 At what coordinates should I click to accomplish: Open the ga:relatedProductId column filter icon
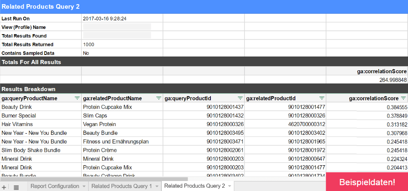coord(321,99)
